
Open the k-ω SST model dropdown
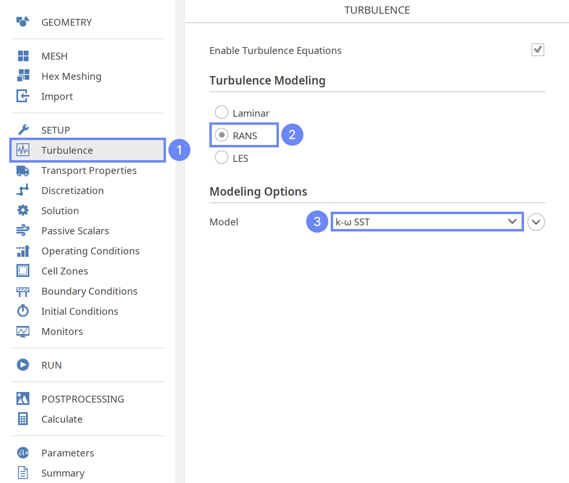(x=427, y=222)
